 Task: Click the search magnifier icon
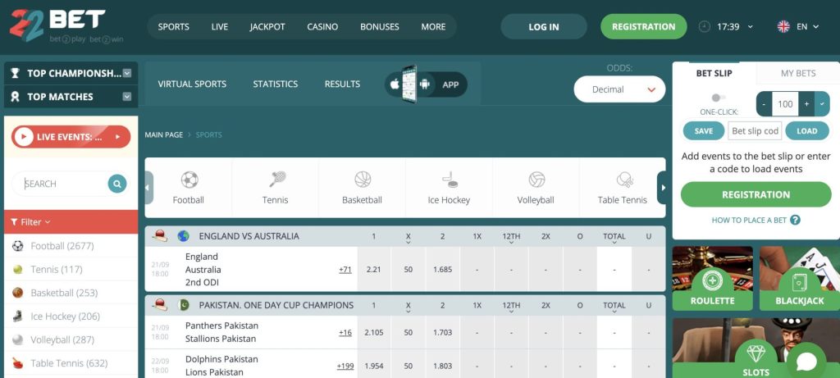pos(117,184)
